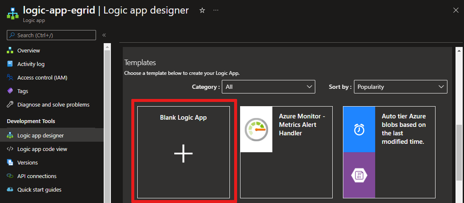Click the Activity log icon
The image size is (464, 203).
pyautogui.click(x=10, y=64)
